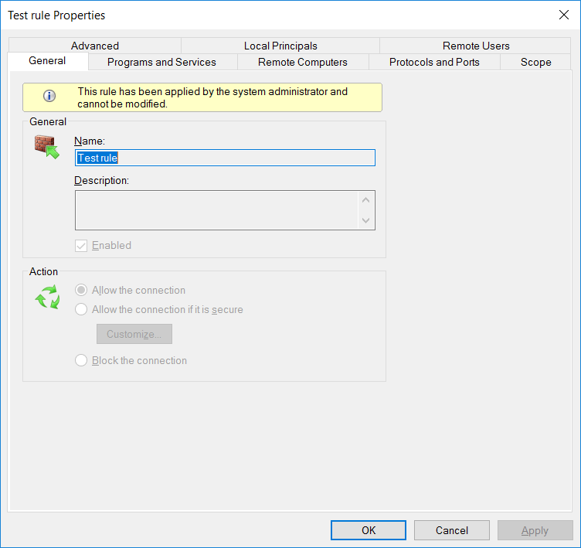Viewport: 581px width, 548px height.
Task: Click the Name: label
Action: pyautogui.click(x=90, y=141)
